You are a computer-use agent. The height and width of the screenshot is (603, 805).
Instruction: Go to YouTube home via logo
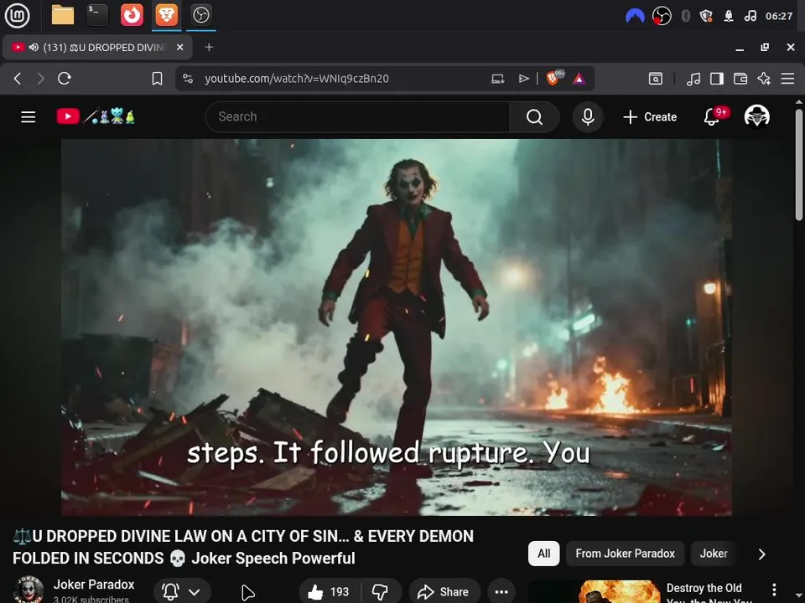click(x=96, y=116)
